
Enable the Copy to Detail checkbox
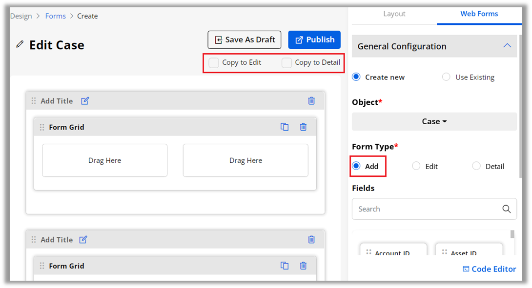[286, 63]
